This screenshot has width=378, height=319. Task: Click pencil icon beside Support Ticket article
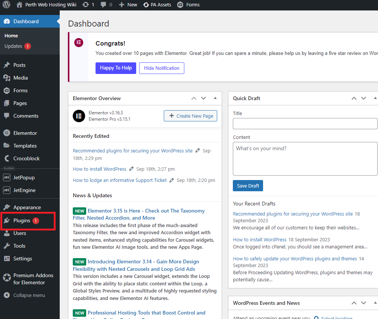(172, 180)
